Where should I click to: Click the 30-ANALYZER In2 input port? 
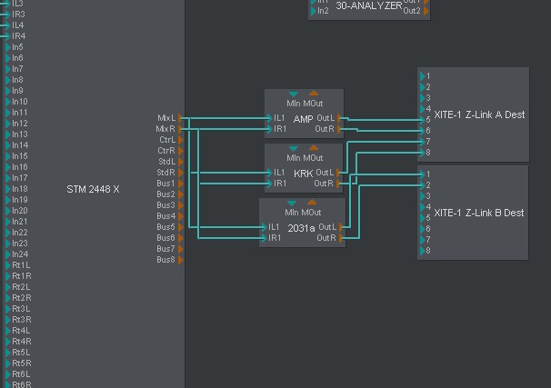click(313, 11)
